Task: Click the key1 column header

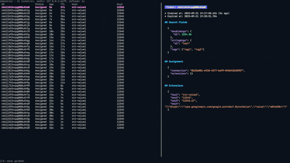Action: (74, 4)
